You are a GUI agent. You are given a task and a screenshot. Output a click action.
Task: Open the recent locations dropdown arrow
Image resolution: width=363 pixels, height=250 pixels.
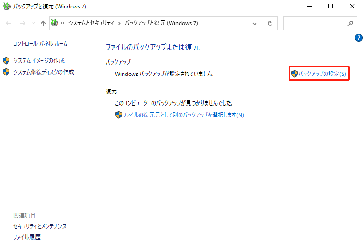pos(33,23)
